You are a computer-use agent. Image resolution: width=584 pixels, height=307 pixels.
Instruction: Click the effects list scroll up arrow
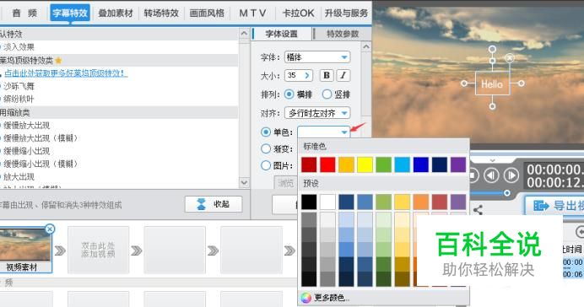click(x=244, y=34)
